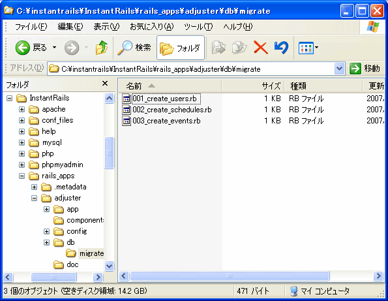Image resolution: width=388 pixels, height=301 pixels.
Task: Undo with the blue curved arrow icon
Action: click(281, 48)
